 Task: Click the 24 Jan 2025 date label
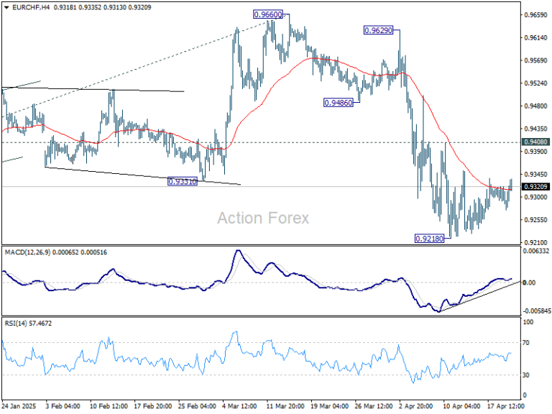(19, 406)
